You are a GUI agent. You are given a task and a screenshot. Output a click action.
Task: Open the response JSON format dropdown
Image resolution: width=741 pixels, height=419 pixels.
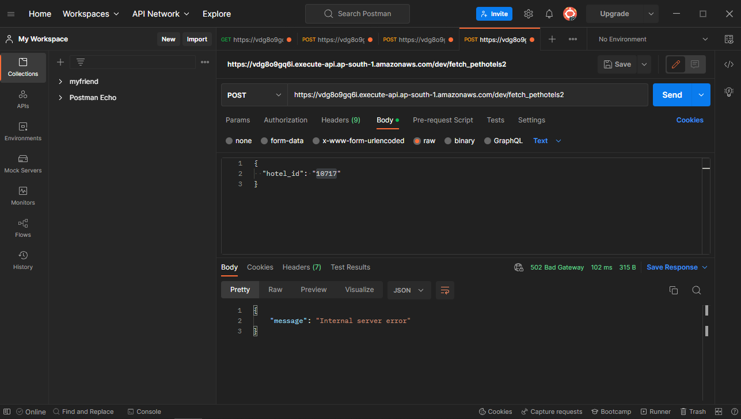409,290
